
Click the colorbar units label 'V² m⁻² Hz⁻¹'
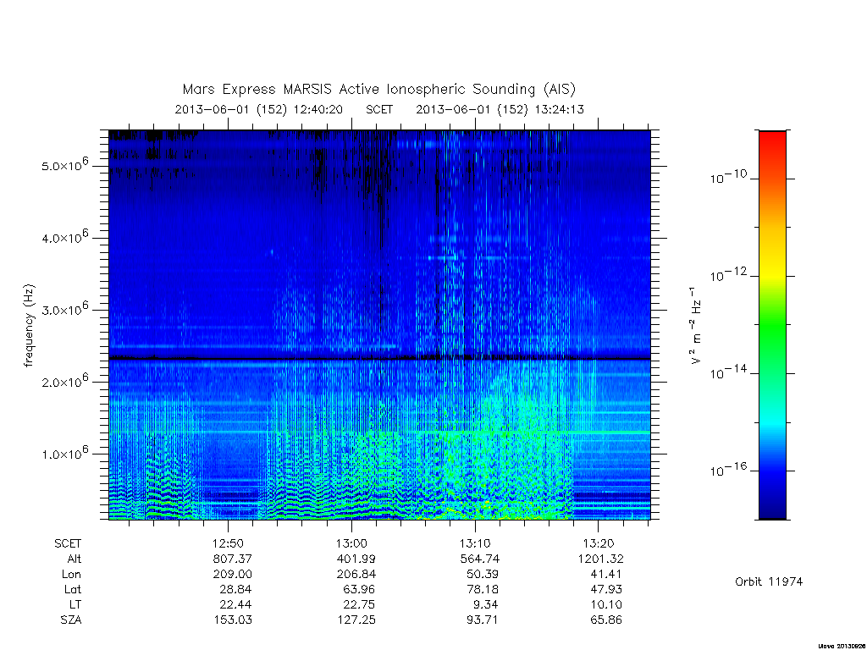pyautogui.click(x=696, y=325)
